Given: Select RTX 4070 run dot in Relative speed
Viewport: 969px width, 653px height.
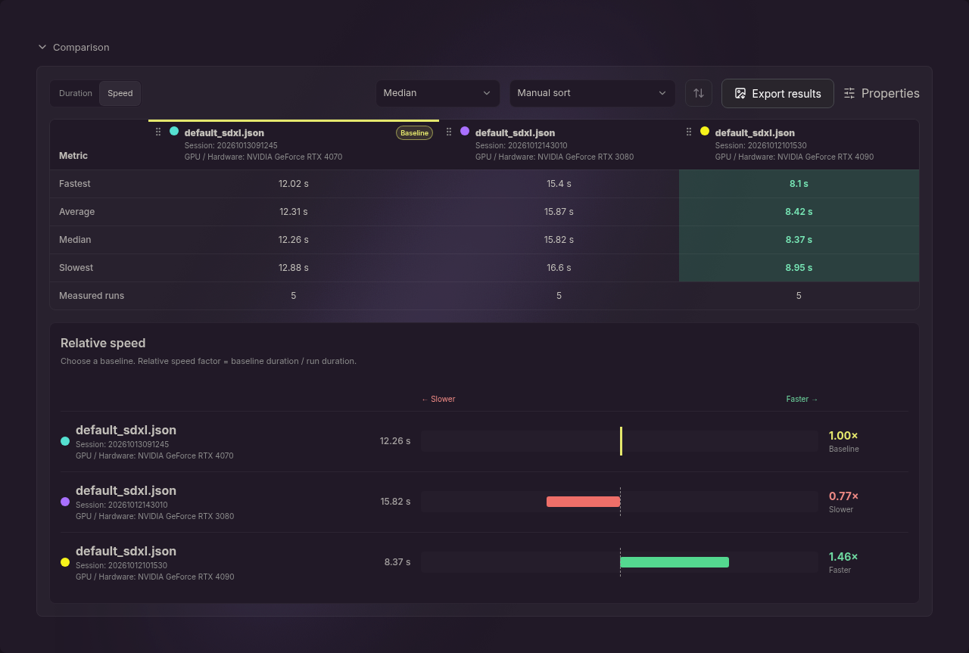Looking at the screenshot, I should (x=65, y=441).
